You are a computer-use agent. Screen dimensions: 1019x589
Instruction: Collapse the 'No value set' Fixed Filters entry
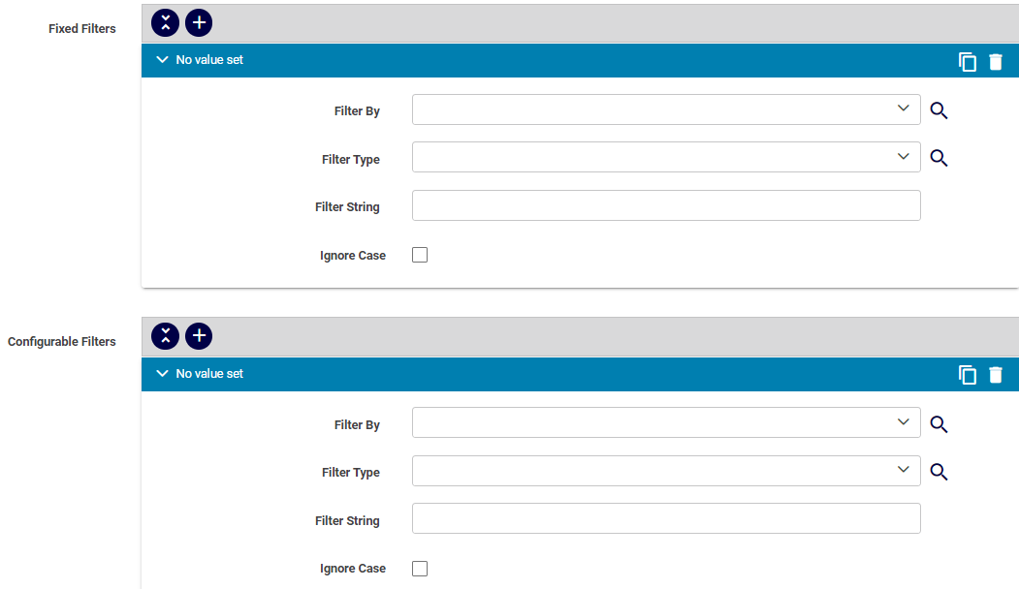tap(162, 59)
